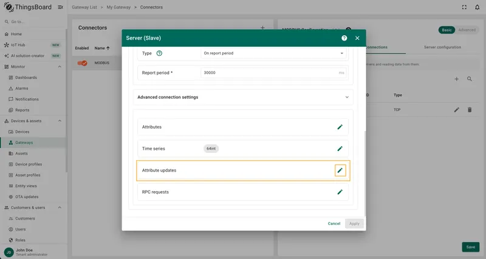Cancel the Server (Slave) dialog

[x=334, y=223]
